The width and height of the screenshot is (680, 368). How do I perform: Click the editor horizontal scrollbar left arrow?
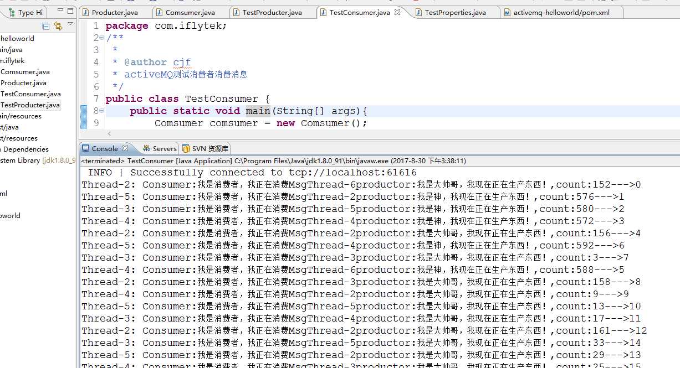109,133
